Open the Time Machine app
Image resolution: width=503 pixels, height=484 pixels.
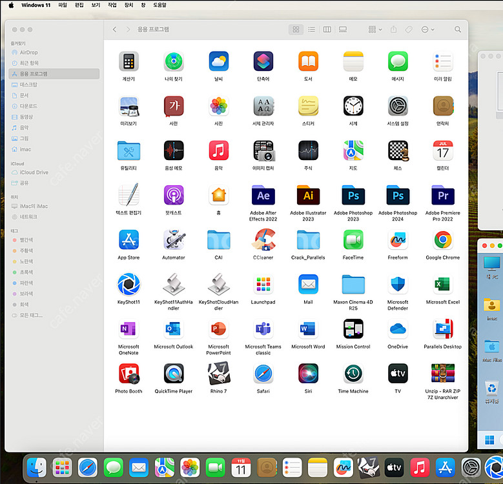click(353, 374)
